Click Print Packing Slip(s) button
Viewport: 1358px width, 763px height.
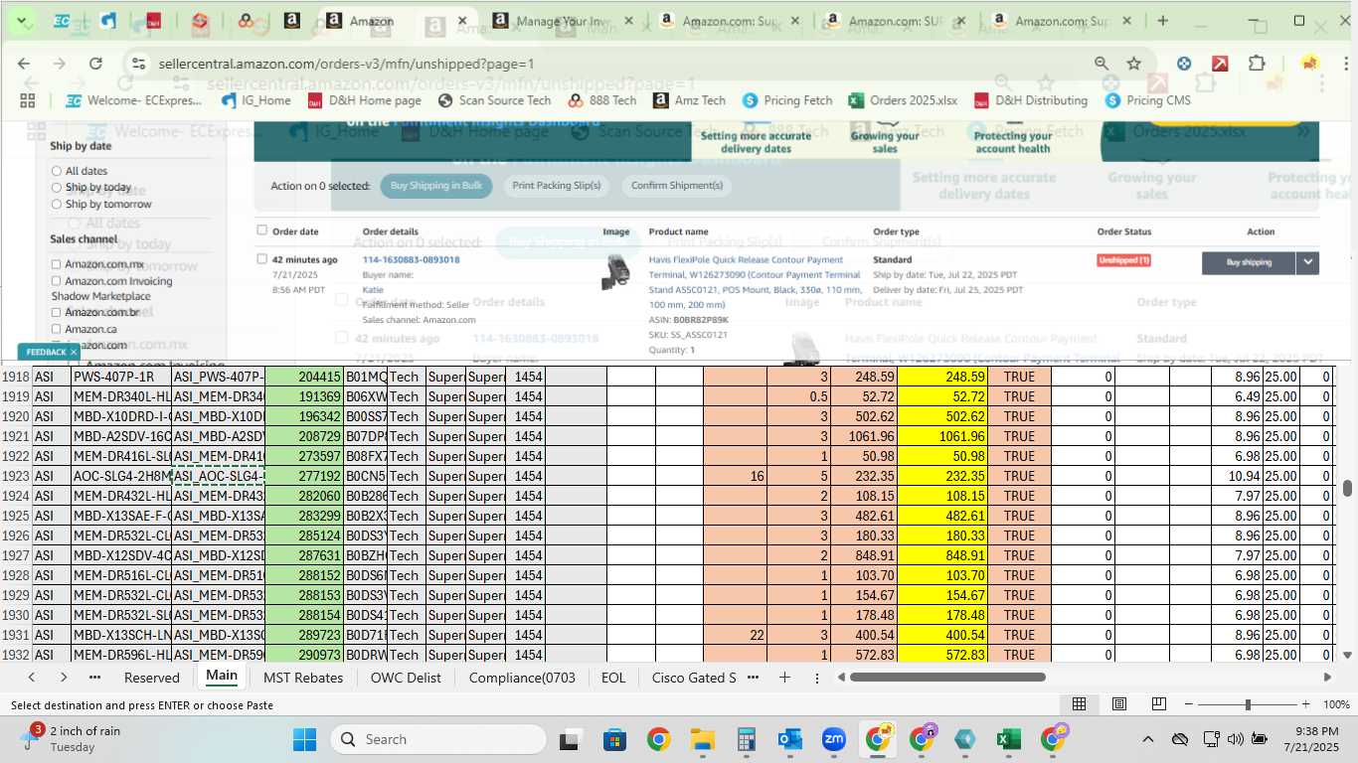pos(557,186)
